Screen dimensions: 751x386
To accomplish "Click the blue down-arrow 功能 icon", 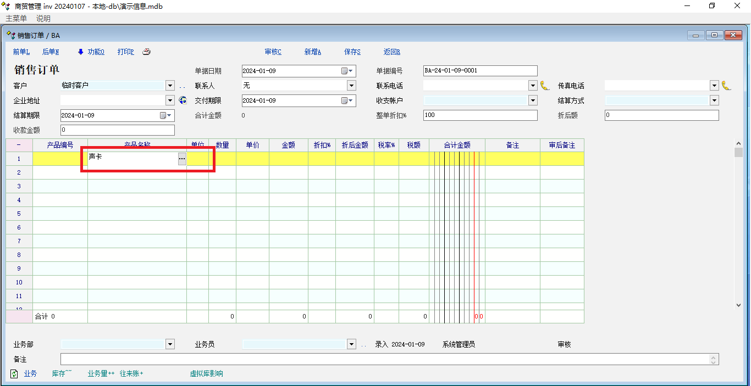I will [x=80, y=52].
